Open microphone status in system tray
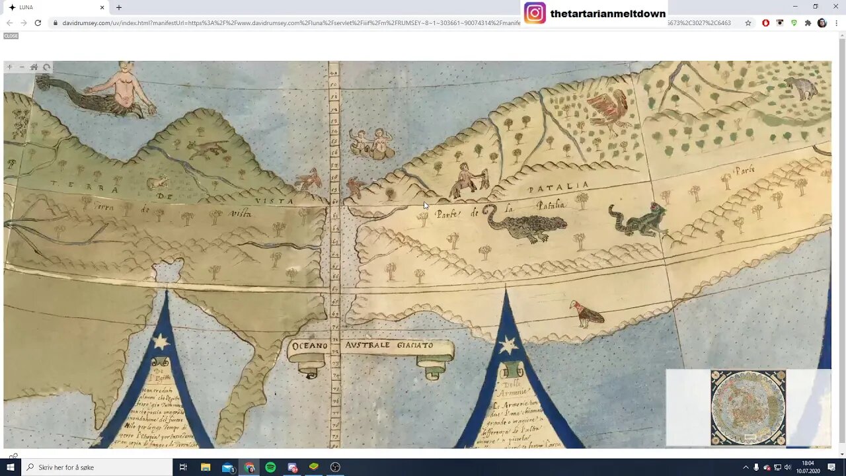 click(756, 467)
